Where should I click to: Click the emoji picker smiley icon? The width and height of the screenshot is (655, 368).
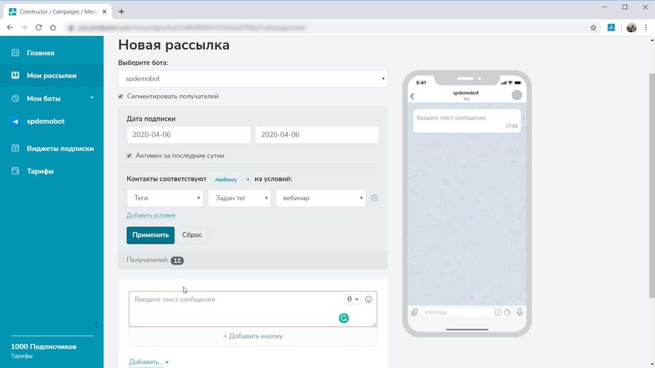coord(368,300)
